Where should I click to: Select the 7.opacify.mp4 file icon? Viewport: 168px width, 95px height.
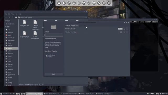point(24,33)
